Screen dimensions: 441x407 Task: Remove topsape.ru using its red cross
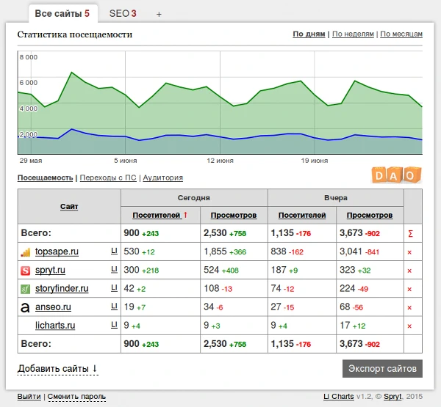[409, 252]
